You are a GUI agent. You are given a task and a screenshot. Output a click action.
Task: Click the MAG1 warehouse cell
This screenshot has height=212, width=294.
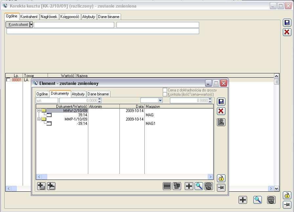[x=150, y=124]
